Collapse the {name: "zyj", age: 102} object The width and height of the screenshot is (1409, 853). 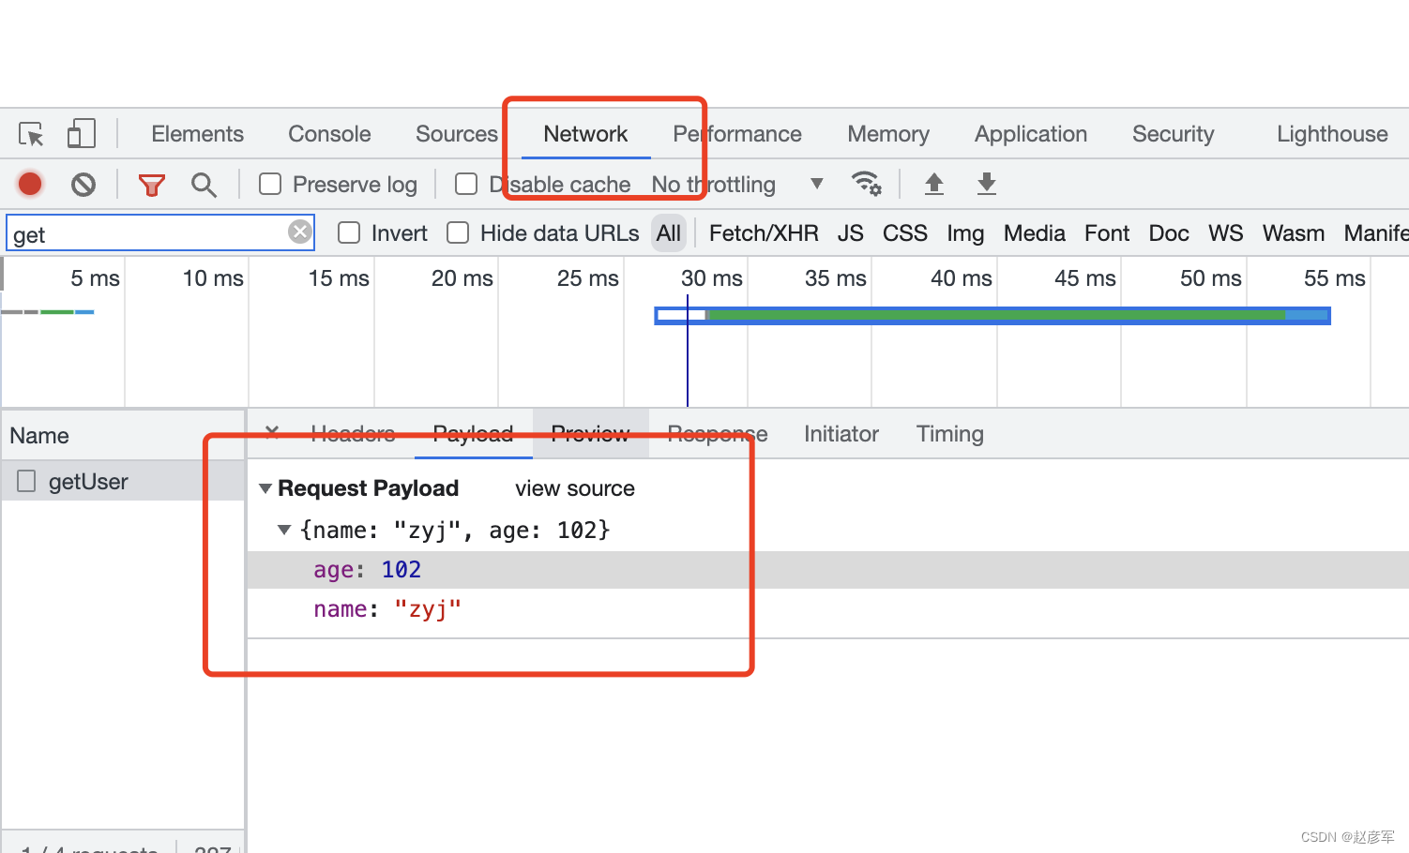click(284, 530)
